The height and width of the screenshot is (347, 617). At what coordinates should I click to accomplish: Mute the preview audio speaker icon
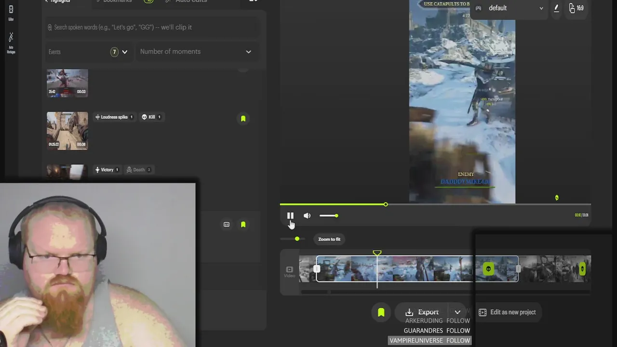coord(307,215)
